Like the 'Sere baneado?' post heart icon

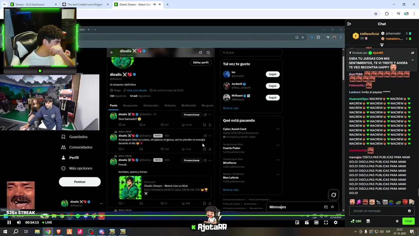(x=162, y=125)
